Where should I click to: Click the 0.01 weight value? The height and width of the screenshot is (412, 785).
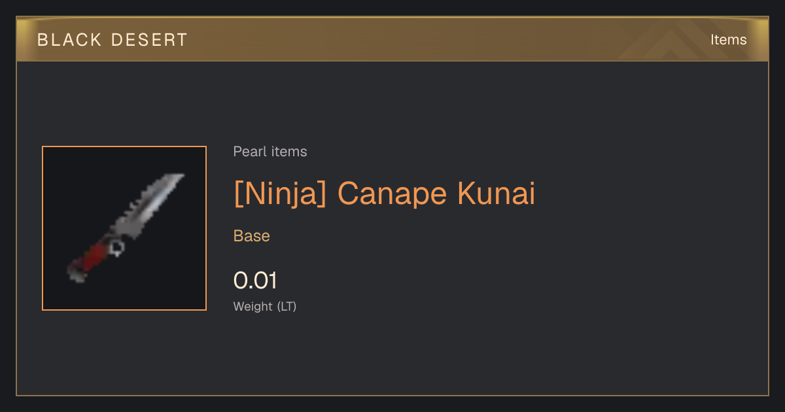(255, 281)
